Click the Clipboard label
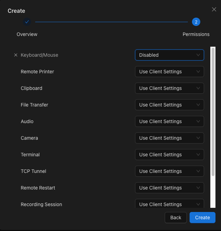The image size is (221, 231). 31,88
